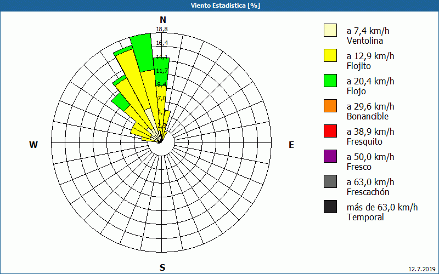The width and height of the screenshot is (439, 274).
Task: Click the 11,7 ring scale value
Action: pyautogui.click(x=162, y=71)
